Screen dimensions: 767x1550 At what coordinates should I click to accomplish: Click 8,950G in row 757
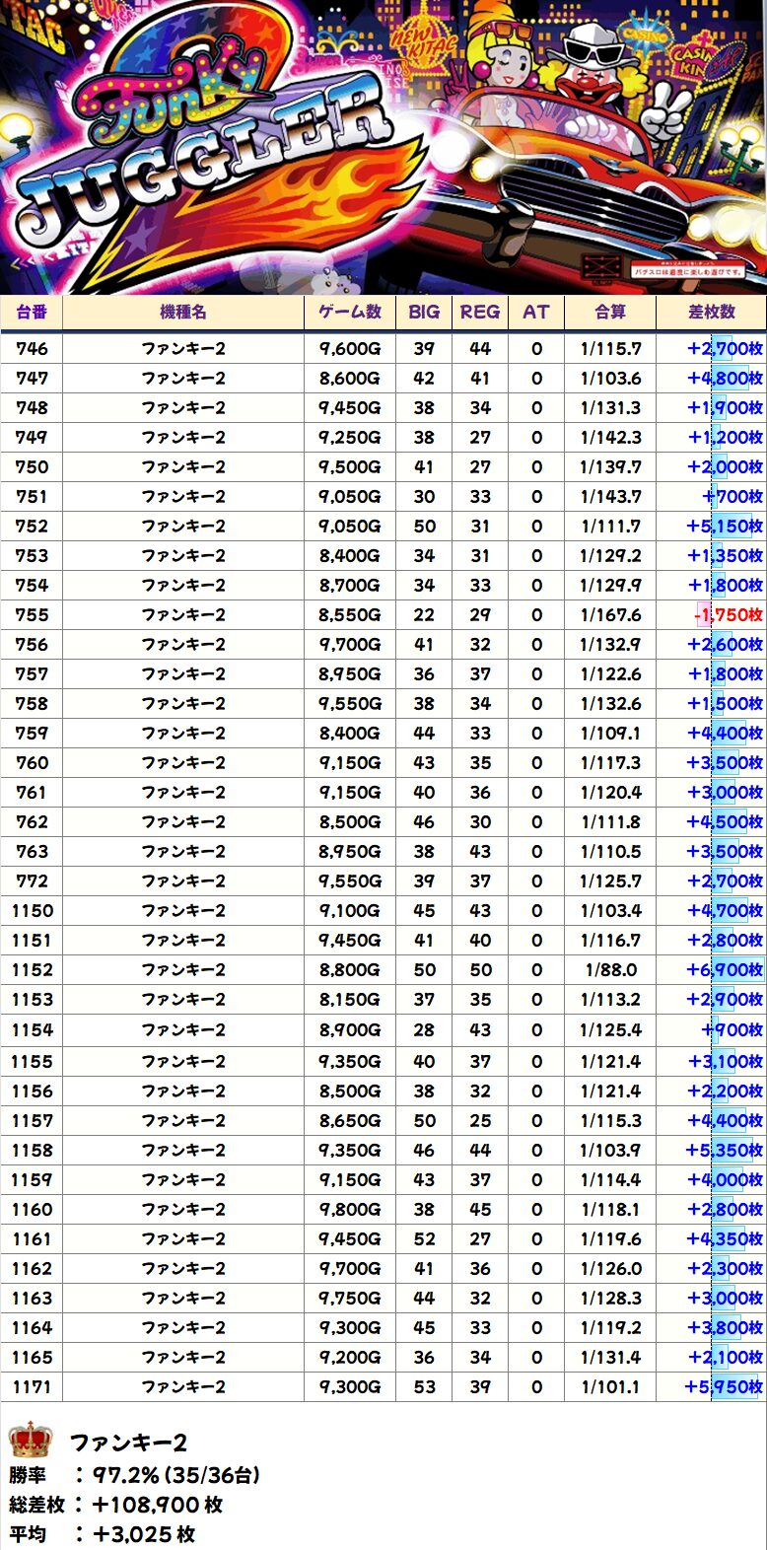[350, 673]
